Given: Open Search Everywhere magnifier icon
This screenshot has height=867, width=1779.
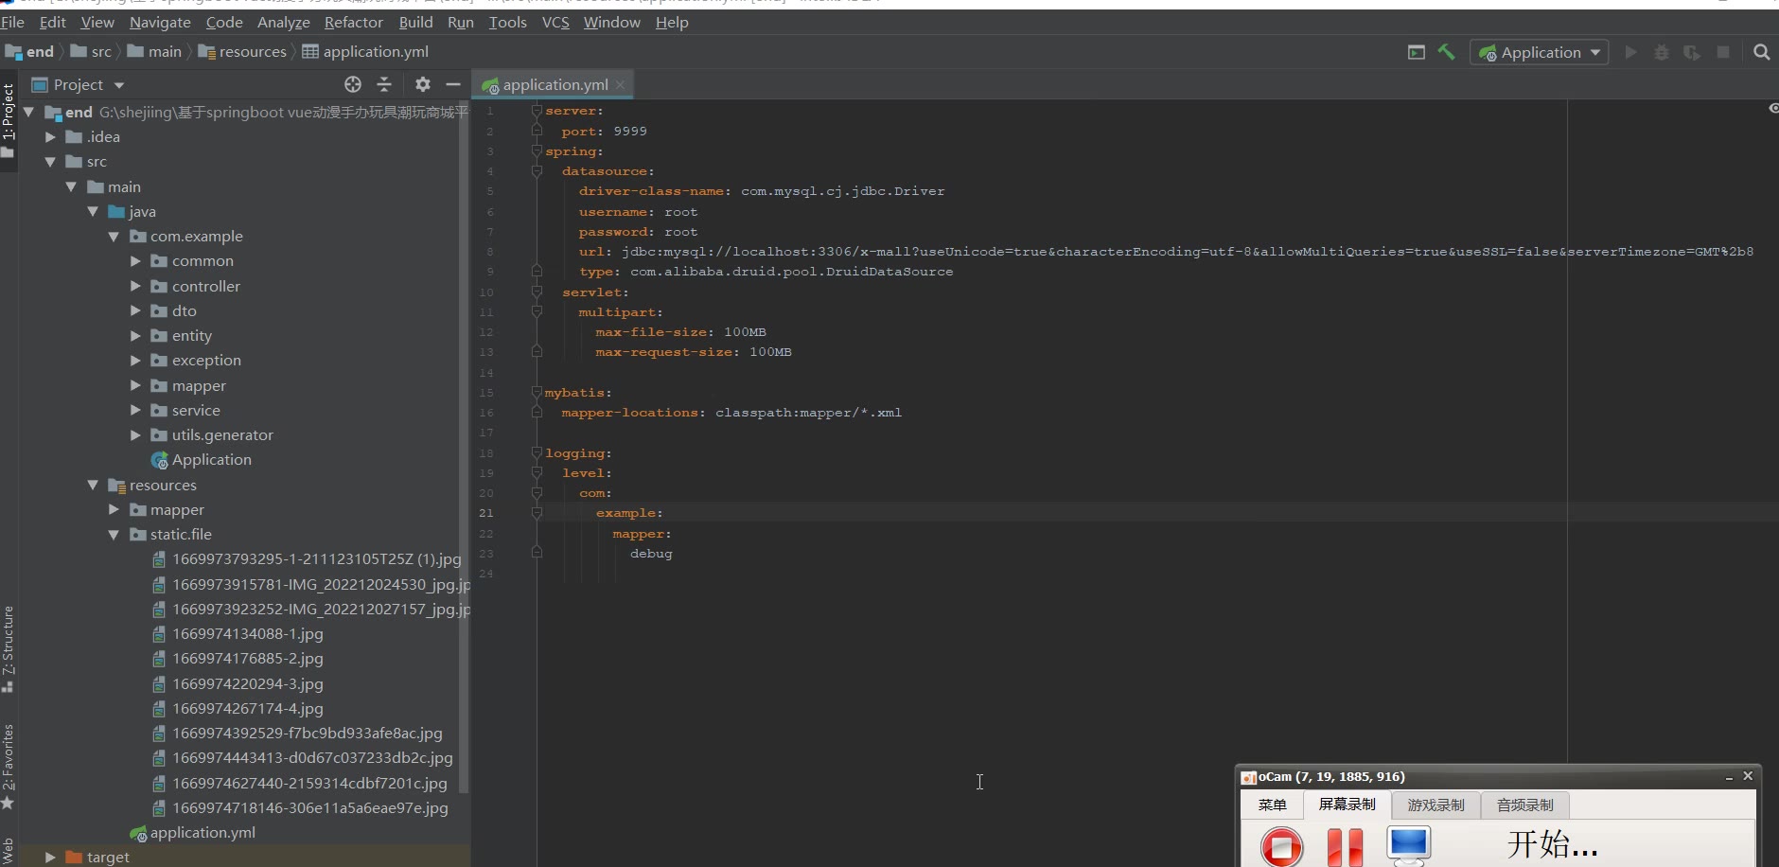Looking at the screenshot, I should coord(1761,52).
